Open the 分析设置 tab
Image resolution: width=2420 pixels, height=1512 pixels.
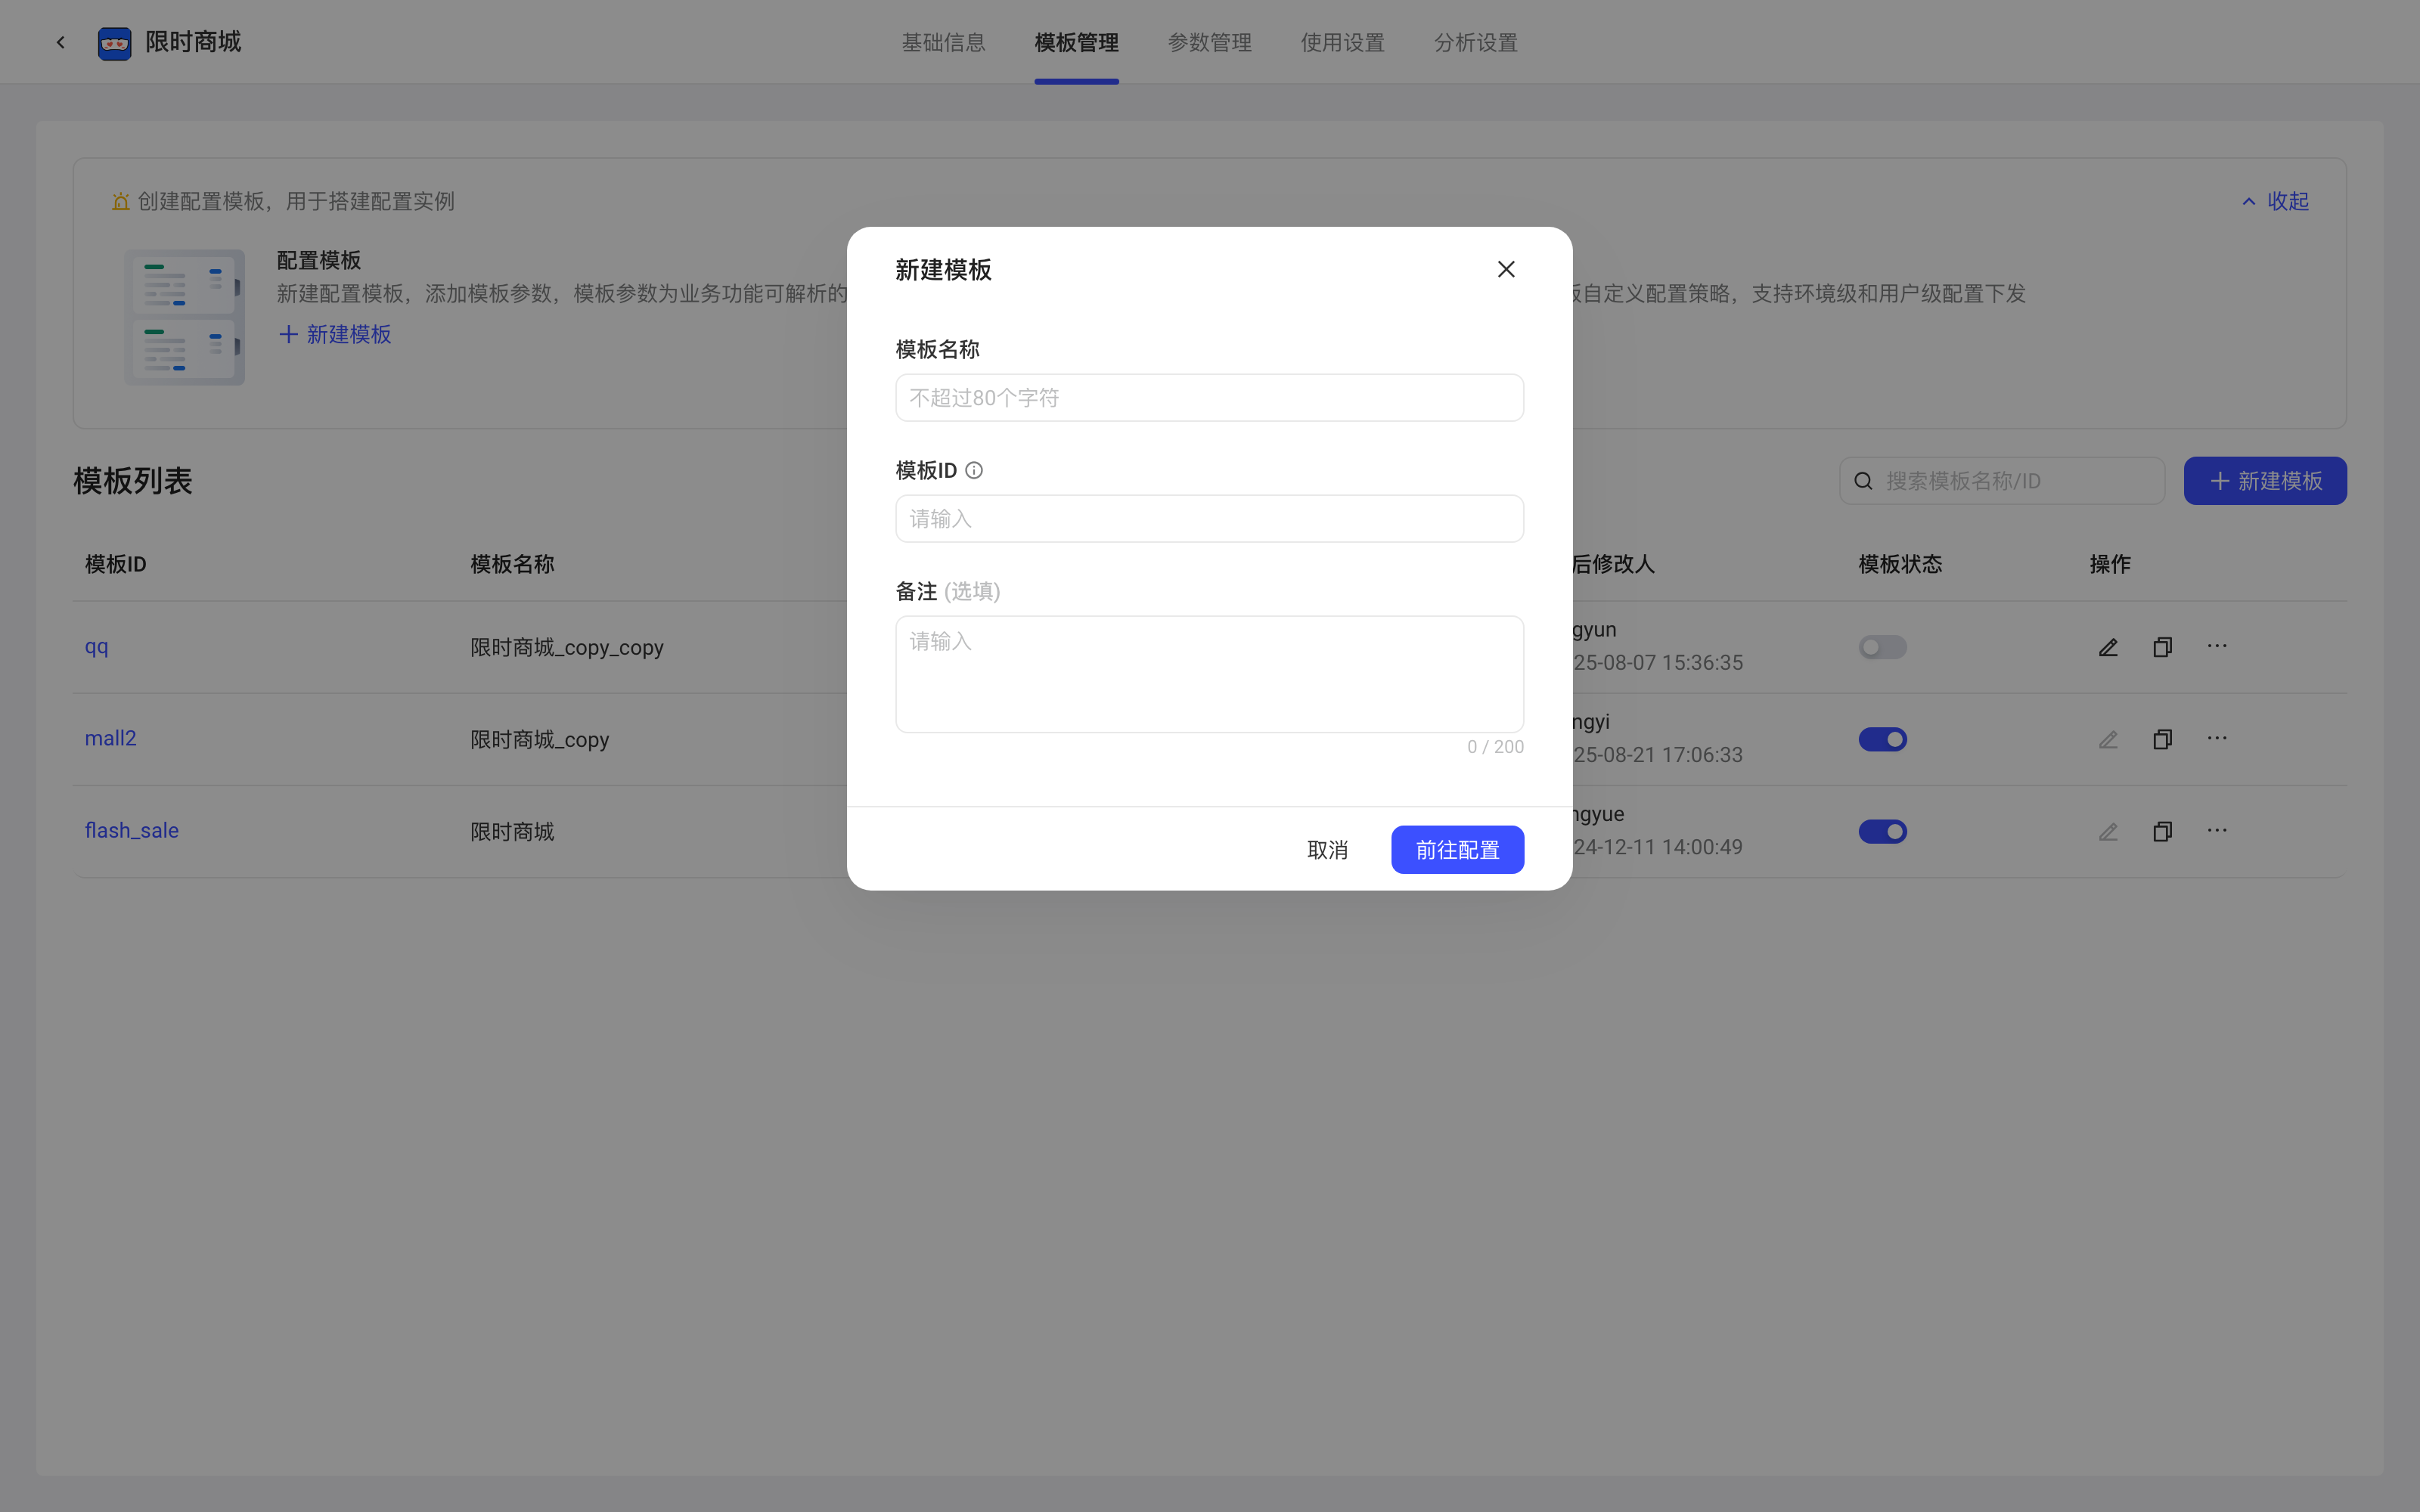(x=1475, y=42)
